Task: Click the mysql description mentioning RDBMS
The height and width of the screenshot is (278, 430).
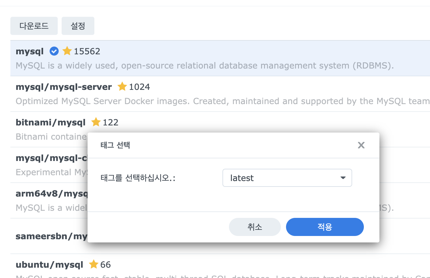Action: (x=205, y=66)
